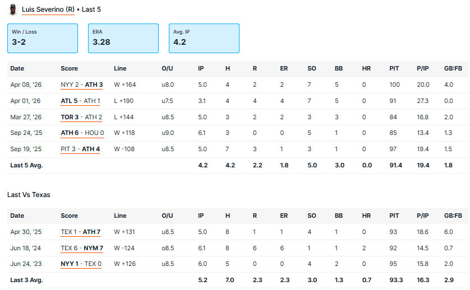
Task: Click the Date header in Last 5 table
Action: point(17,68)
